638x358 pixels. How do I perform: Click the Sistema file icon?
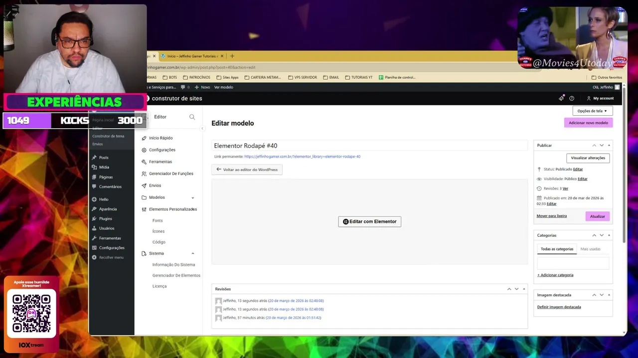tap(144, 254)
